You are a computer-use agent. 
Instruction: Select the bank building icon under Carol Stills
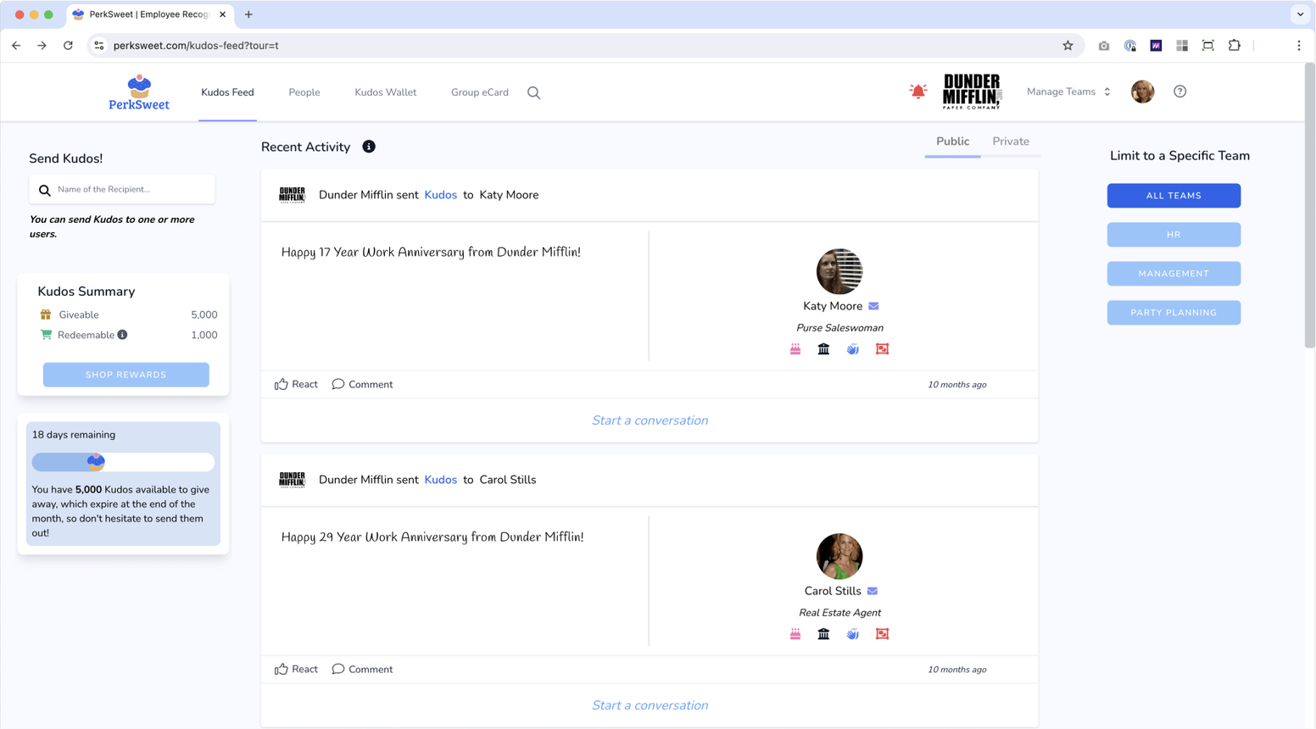point(823,634)
